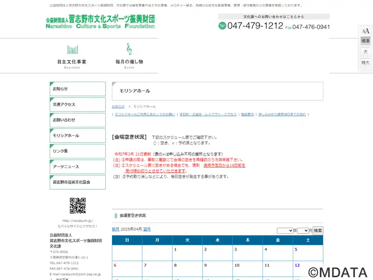373x280 pixels.
Task: Open お問い合わせ in the sidebar
Action: tap(77, 120)
